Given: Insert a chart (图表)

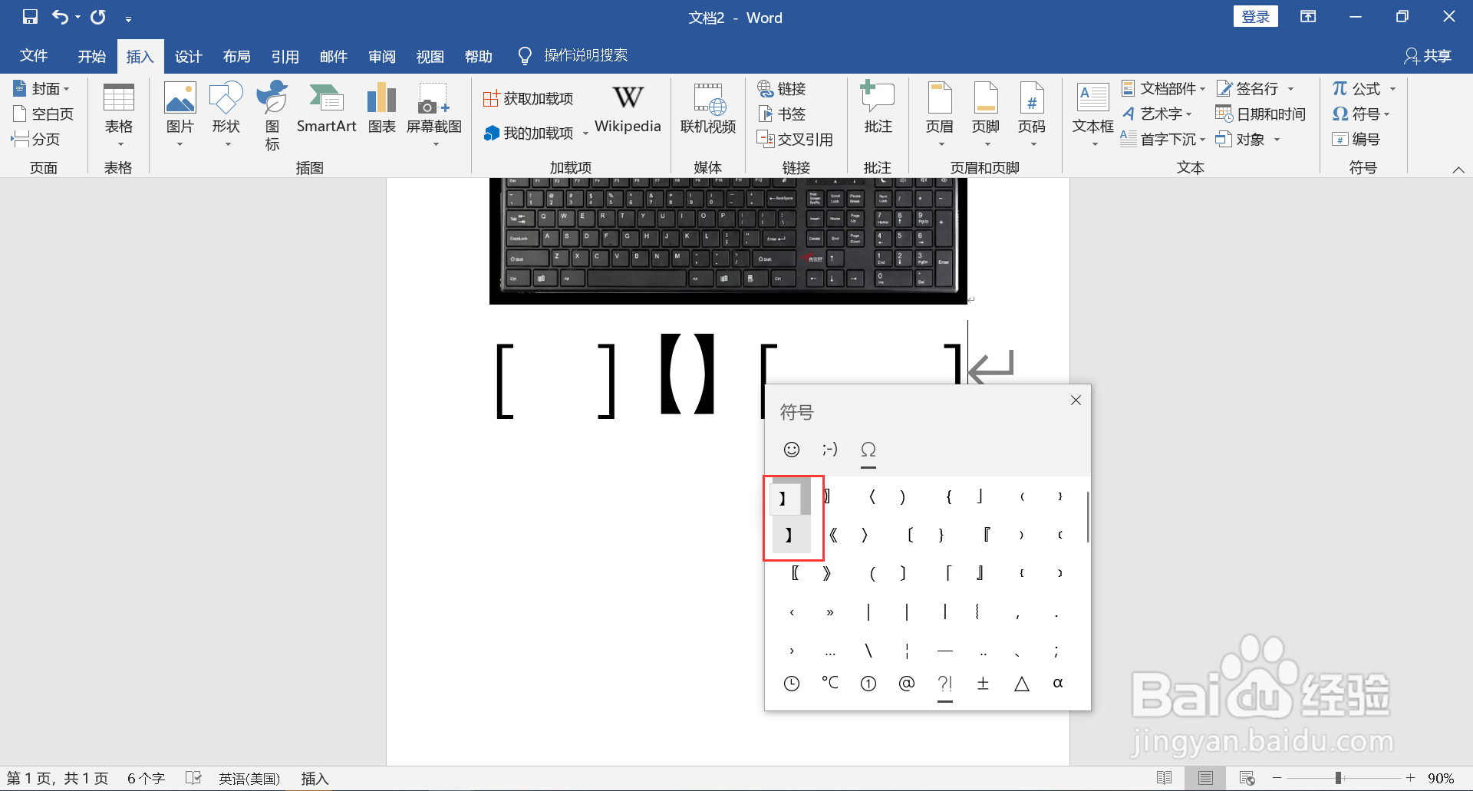Looking at the screenshot, I should [x=381, y=107].
